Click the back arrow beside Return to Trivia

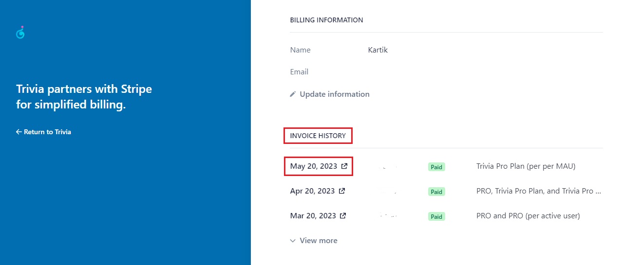click(19, 132)
